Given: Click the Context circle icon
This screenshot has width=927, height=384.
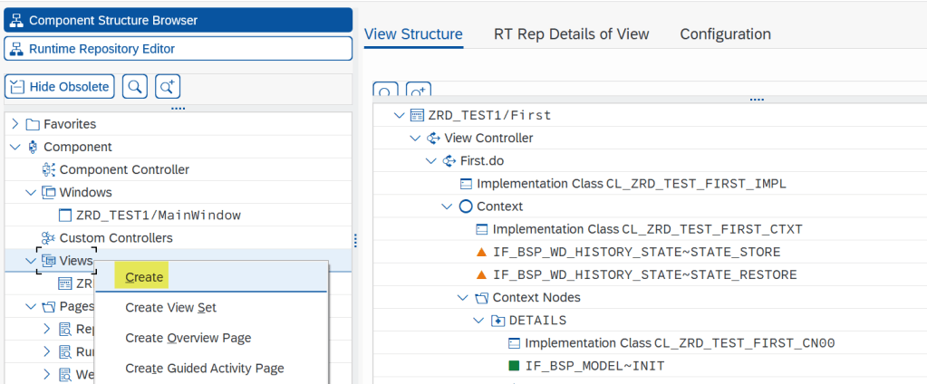Looking at the screenshot, I should click(466, 206).
